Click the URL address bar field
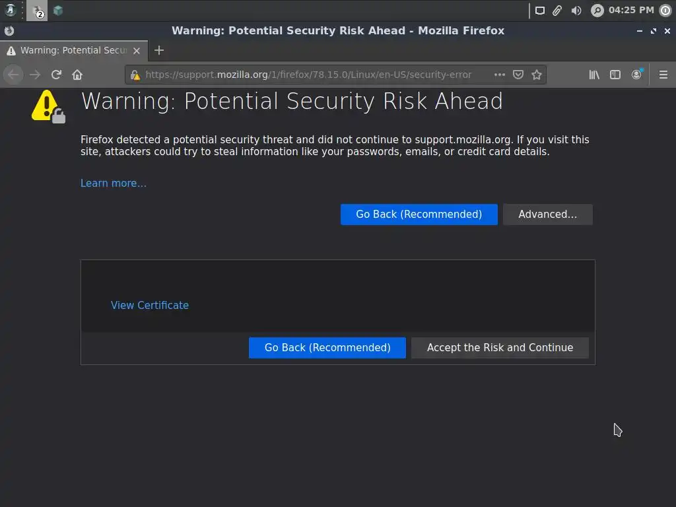 coord(310,75)
